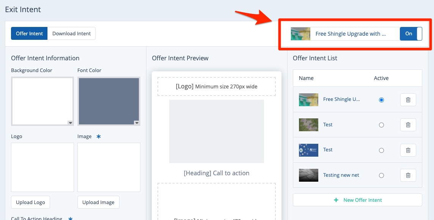Delete the Free Shingle Upgrade offer
This screenshot has height=220, width=434.
point(408,100)
